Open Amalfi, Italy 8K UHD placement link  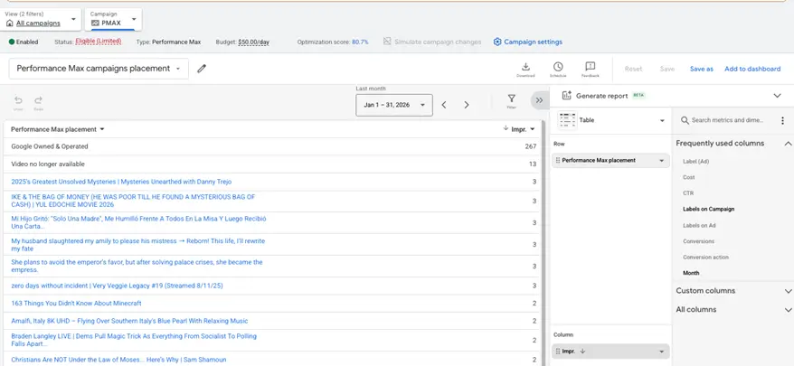(129, 321)
